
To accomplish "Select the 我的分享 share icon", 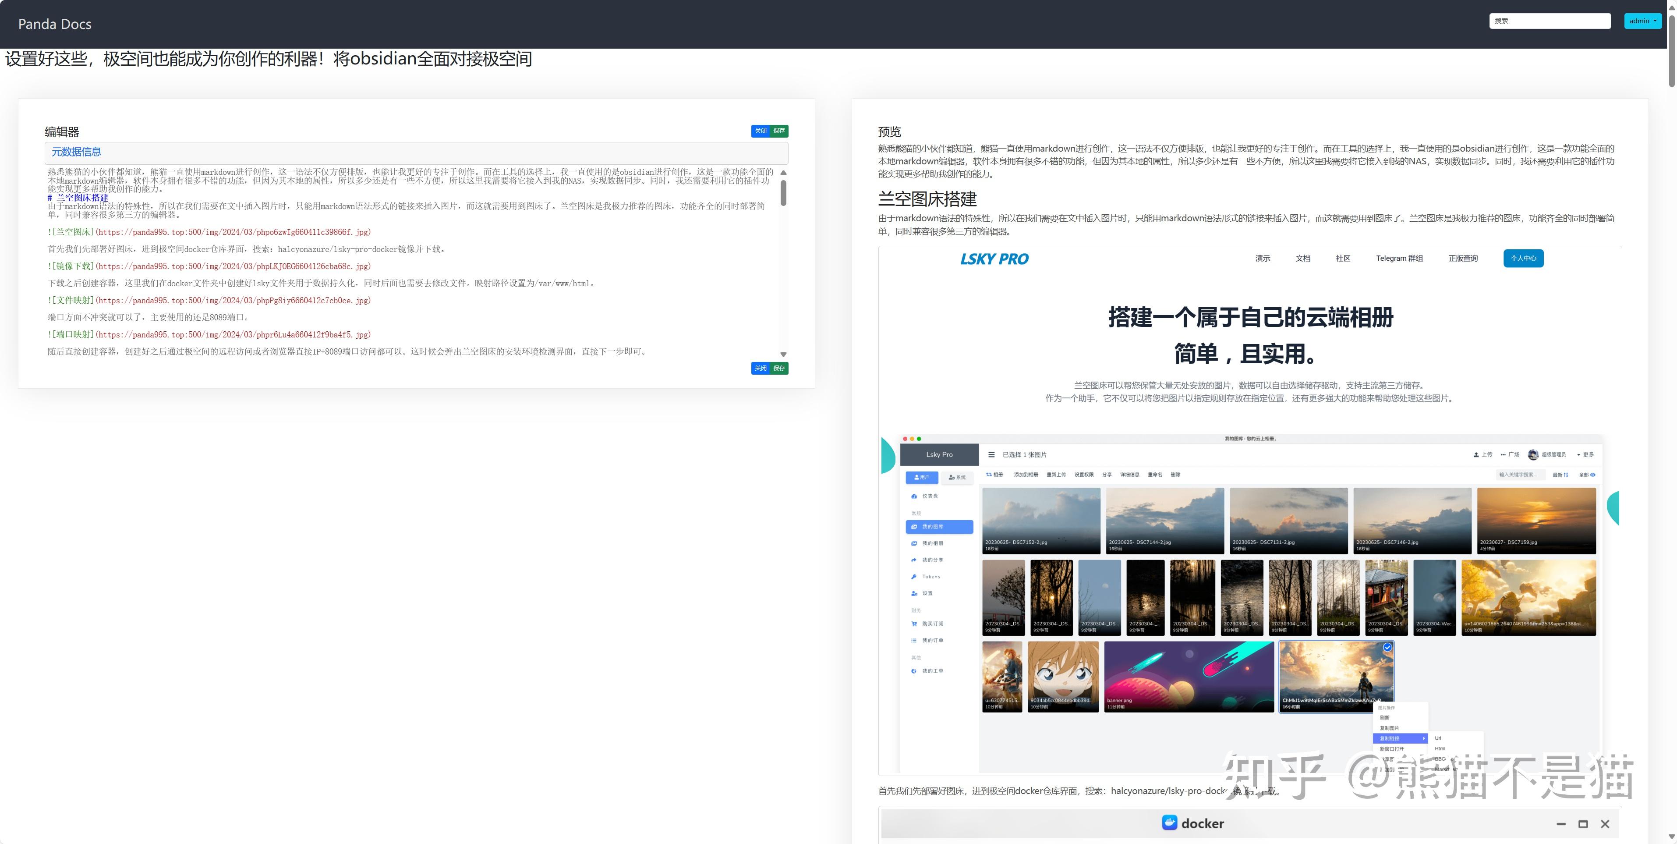I will tap(914, 560).
